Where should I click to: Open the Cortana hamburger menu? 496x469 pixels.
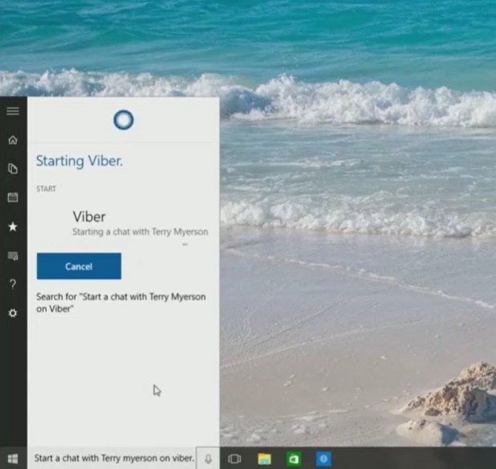(13, 111)
